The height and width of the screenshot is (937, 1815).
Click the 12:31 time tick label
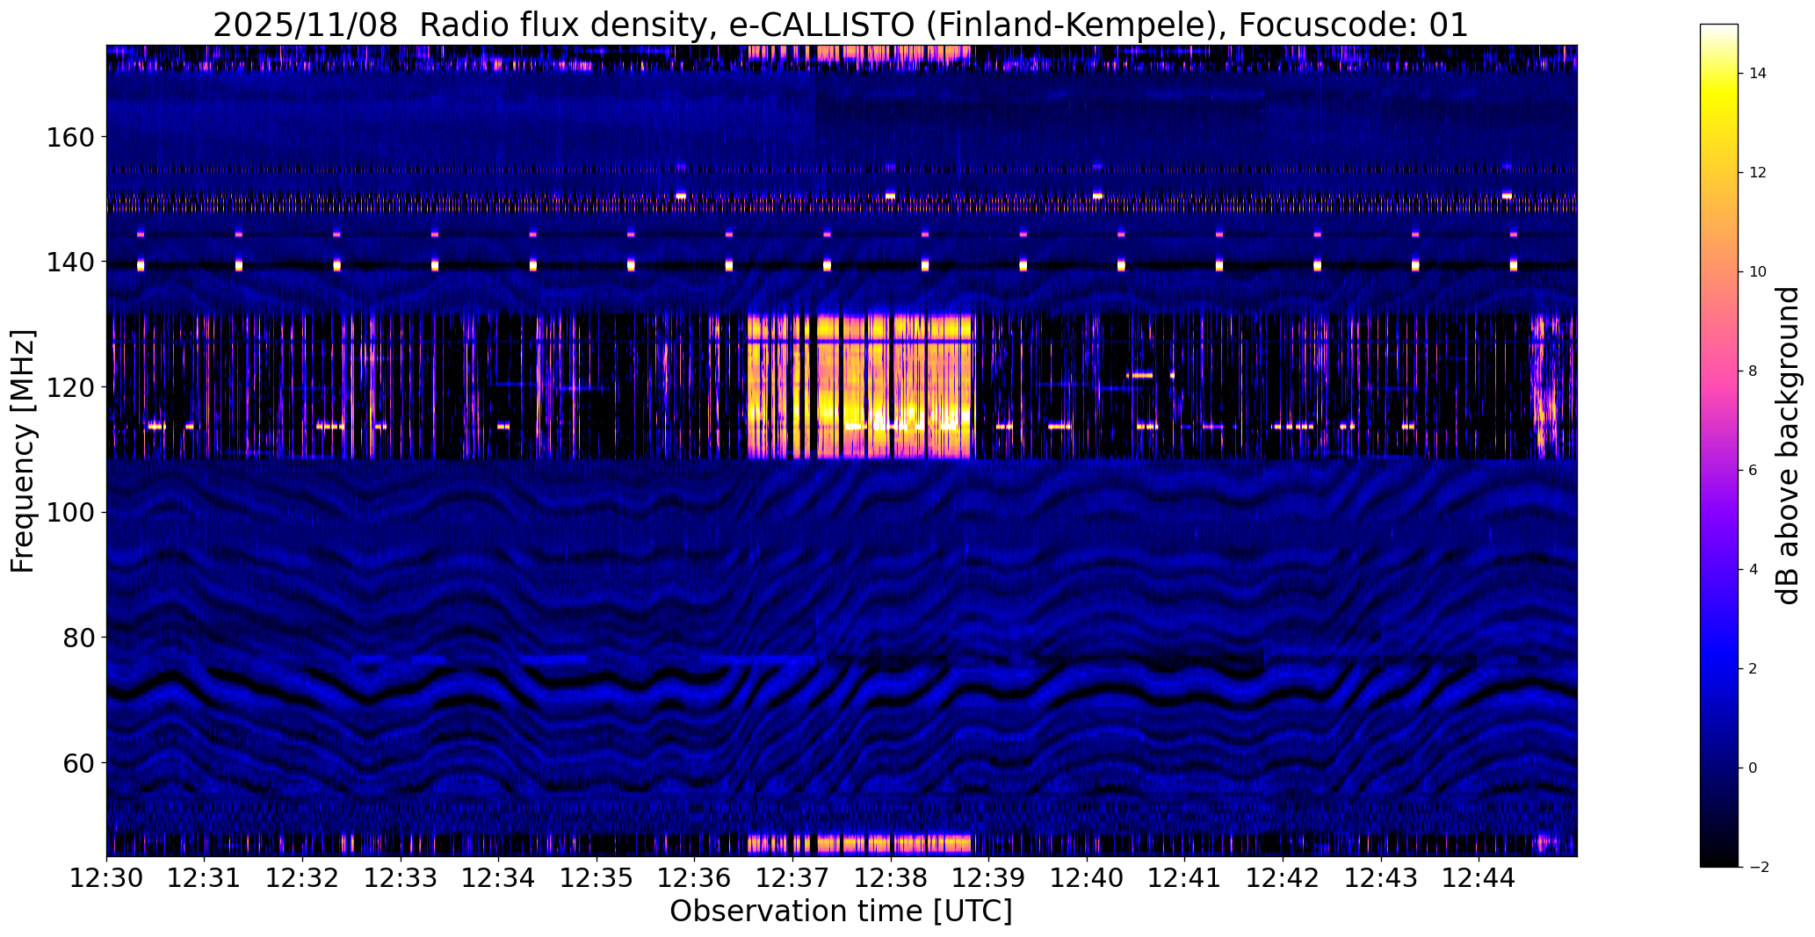[205, 877]
